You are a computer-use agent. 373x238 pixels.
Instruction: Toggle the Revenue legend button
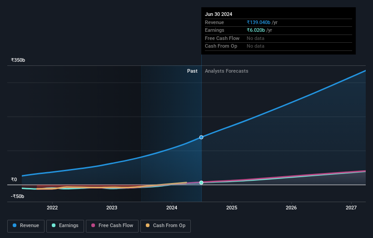click(x=26, y=226)
